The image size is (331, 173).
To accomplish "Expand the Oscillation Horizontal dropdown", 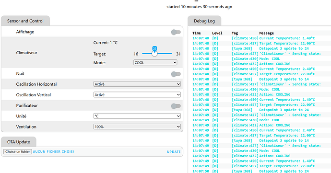I will (x=137, y=84).
